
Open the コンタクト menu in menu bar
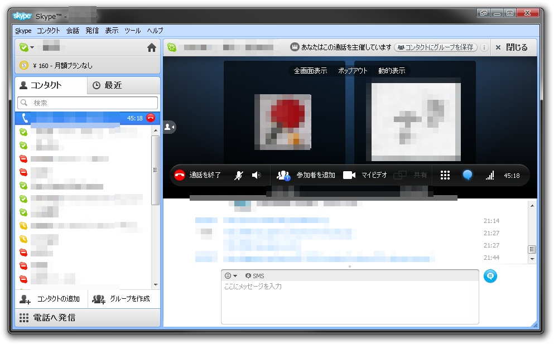coord(49,31)
